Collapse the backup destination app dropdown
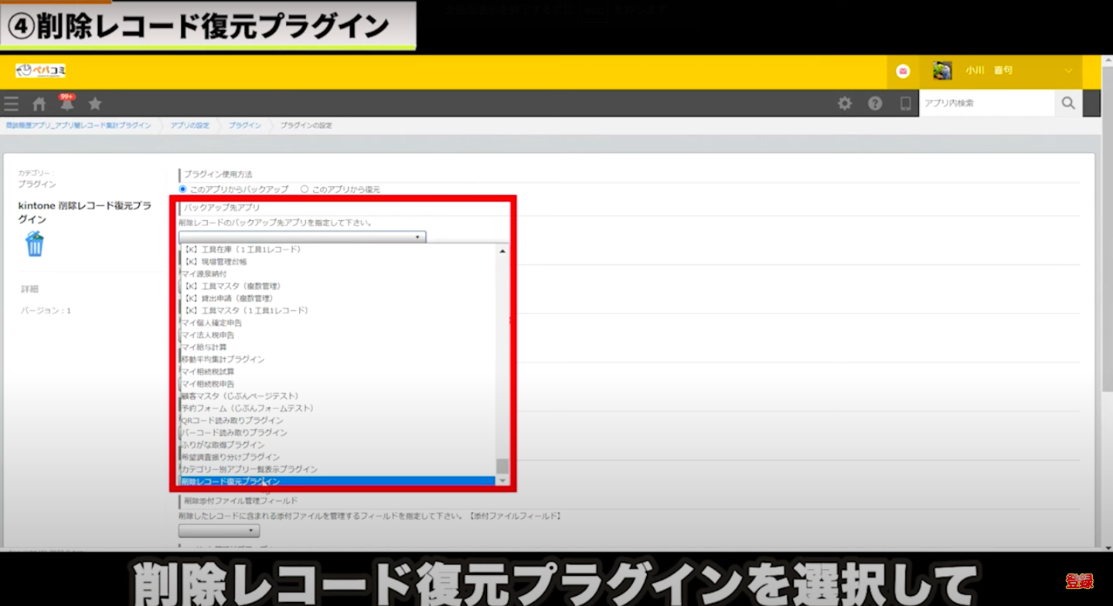The height and width of the screenshot is (606, 1113). pyautogui.click(x=302, y=237)
